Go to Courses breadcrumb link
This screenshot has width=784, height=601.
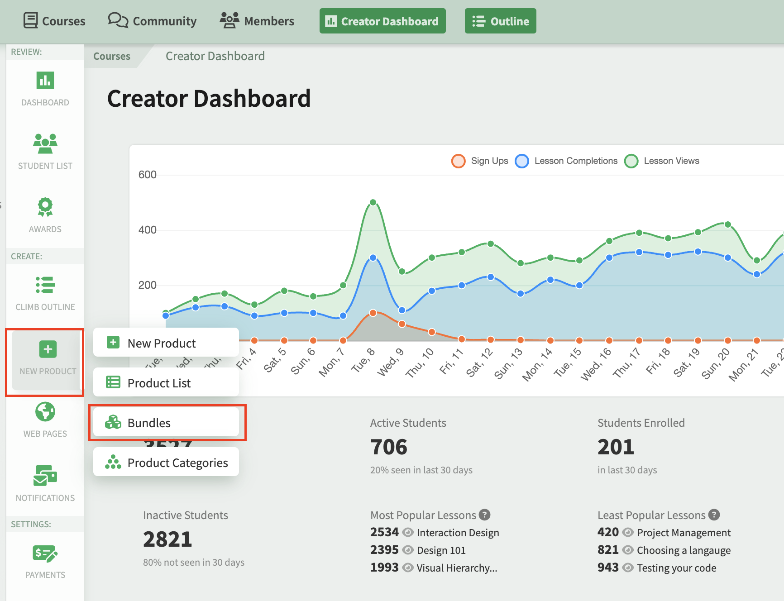[112, 56]
